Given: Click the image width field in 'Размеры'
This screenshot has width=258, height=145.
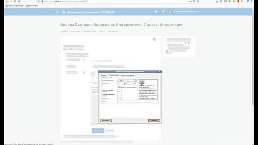Looking at the screenshot, I should click(x=121, y=84).
